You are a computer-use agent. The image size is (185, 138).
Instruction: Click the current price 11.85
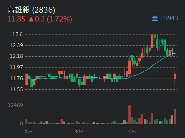(16, 19)
